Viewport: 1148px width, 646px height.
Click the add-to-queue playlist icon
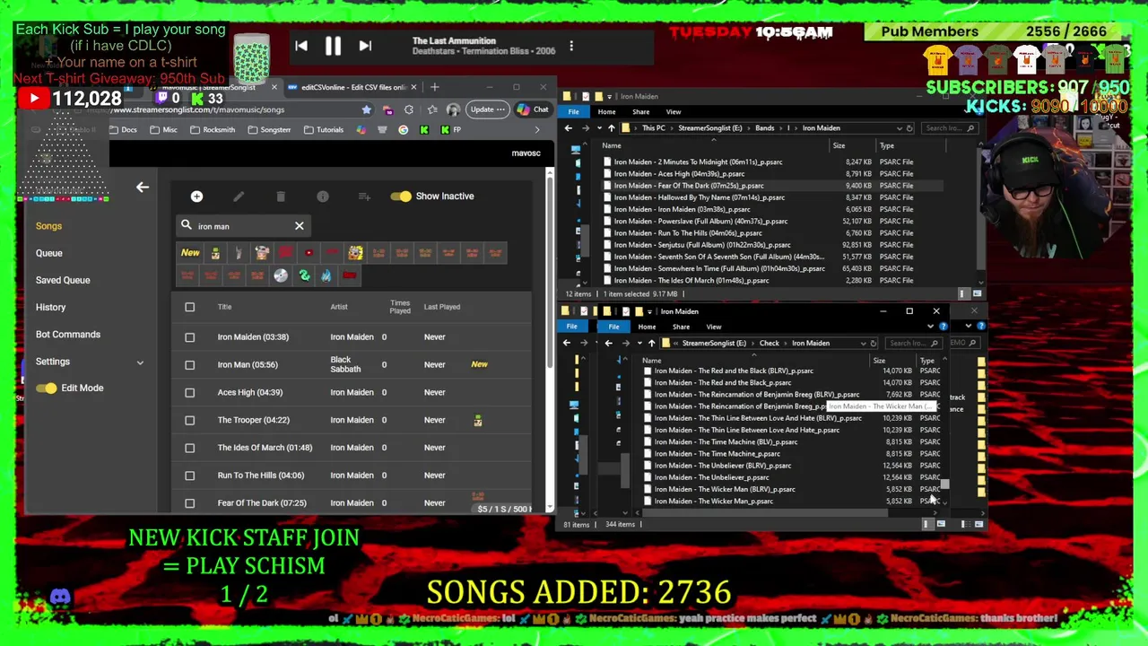click(364, 196)
